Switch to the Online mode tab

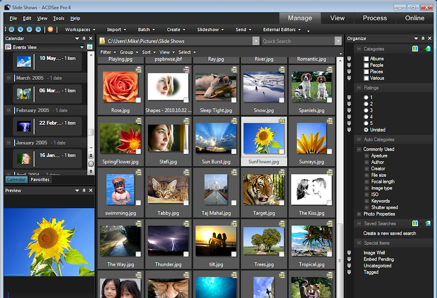pyautogui.click(x=414, y=18)
